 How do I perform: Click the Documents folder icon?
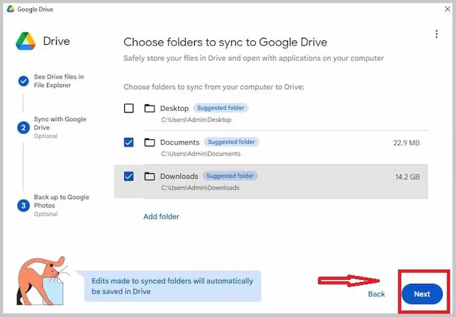point(150,142)
